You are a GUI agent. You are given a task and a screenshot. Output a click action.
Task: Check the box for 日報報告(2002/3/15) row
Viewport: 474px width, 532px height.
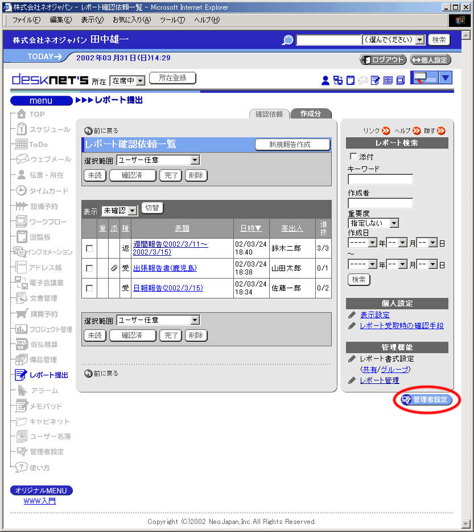tap(89, 288)
